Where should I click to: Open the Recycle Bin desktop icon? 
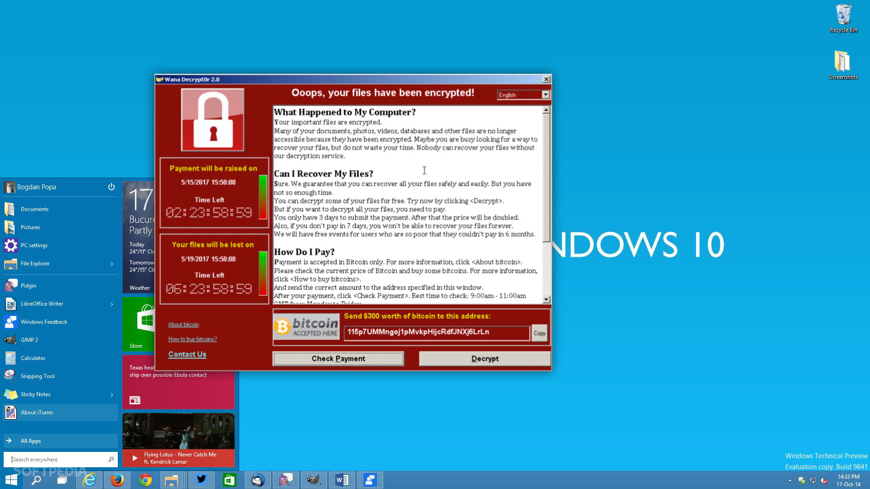pyautogui.click(x=843, y=19)
